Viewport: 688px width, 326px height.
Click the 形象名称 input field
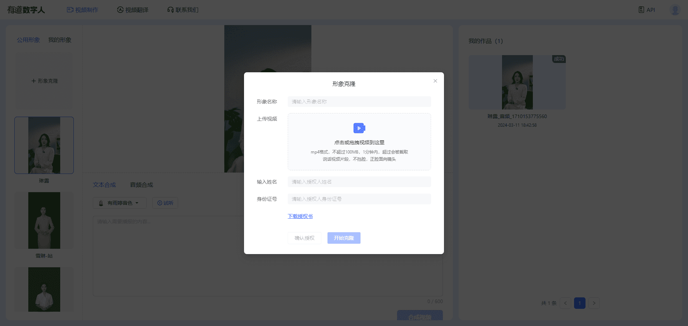click(359, 102)
